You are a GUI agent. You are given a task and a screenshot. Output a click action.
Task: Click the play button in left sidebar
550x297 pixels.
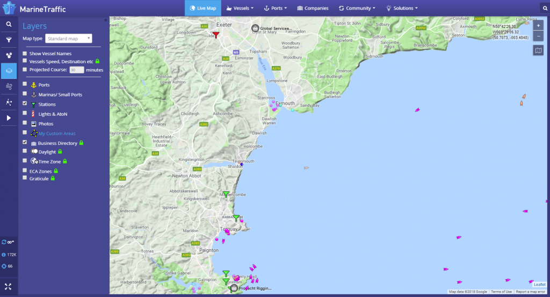tap(9, 117)
